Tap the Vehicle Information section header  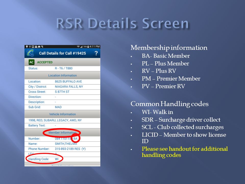(62, 114)
